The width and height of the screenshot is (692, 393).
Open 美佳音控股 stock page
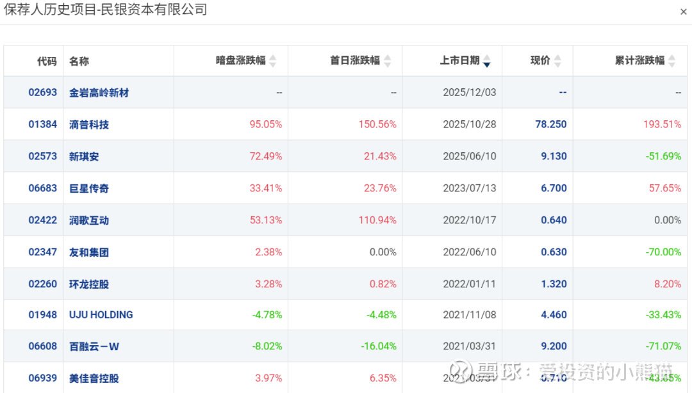(94, 378)
